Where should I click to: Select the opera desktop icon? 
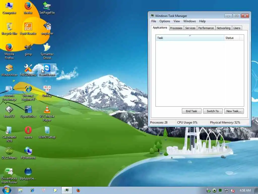[x=28, y=132]
